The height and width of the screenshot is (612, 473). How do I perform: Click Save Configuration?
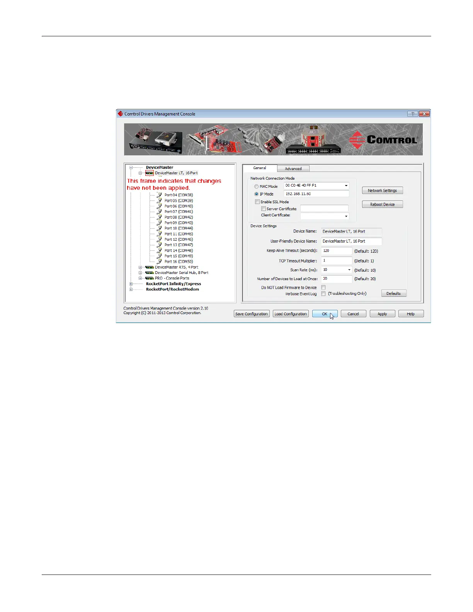252,314
